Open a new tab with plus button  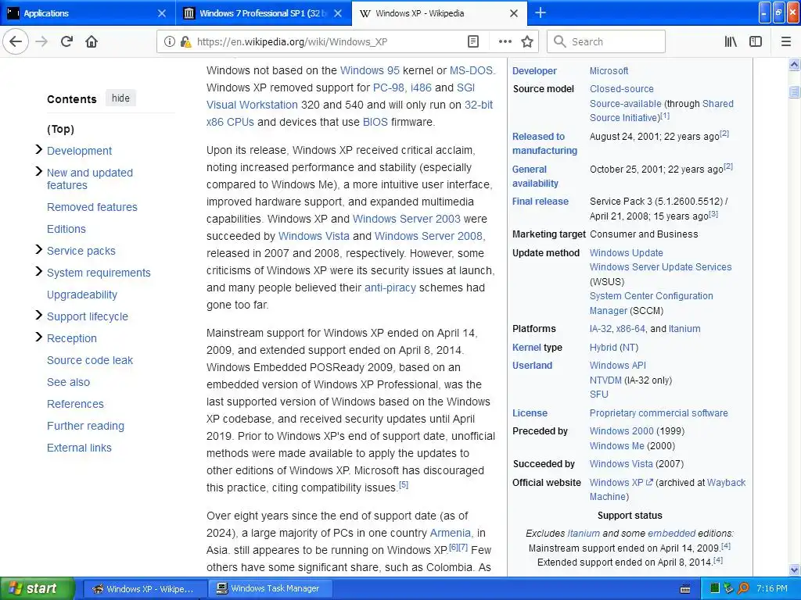coord(540,12)
